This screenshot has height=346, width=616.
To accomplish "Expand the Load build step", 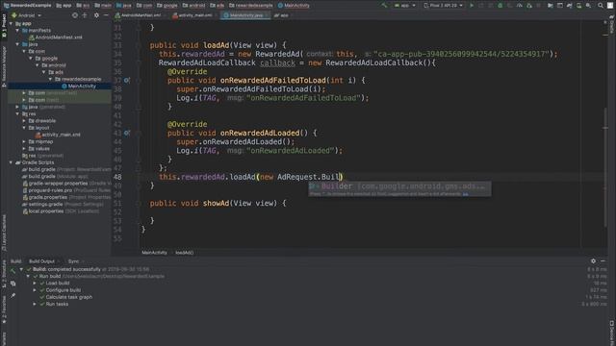I will (35, 283).
